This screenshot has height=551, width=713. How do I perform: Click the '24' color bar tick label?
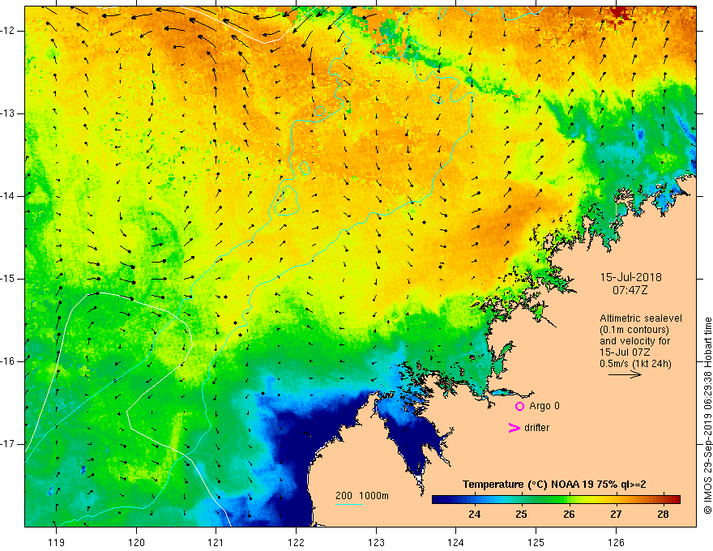tap(474, 515)
